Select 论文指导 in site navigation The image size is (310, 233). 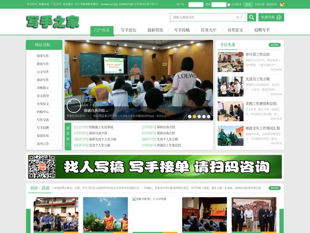43,96
